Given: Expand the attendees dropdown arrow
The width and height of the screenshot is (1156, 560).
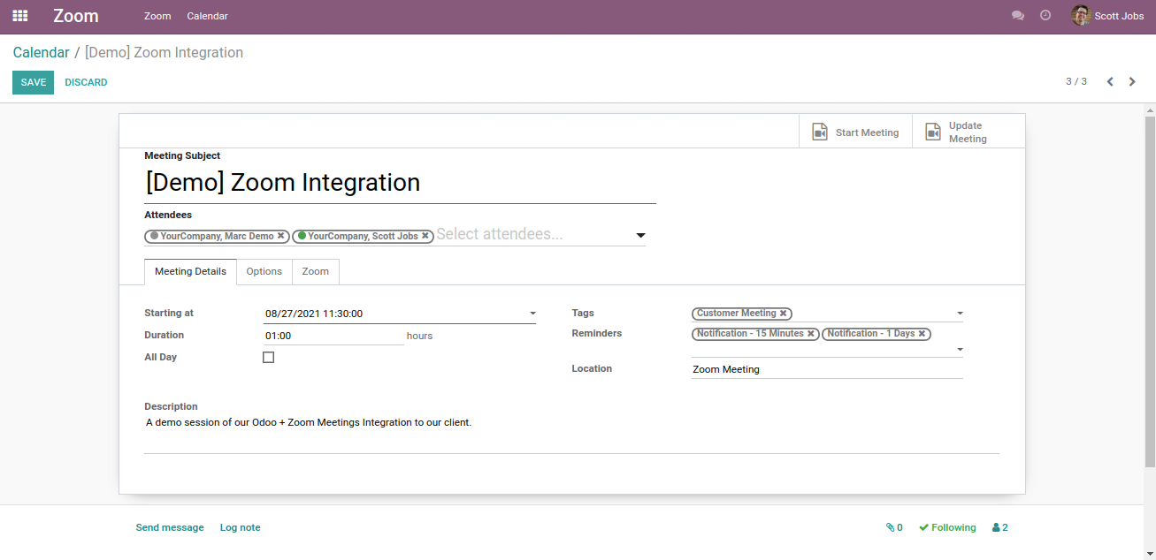Looking at the screenshot, I should [x=640, y=236].
